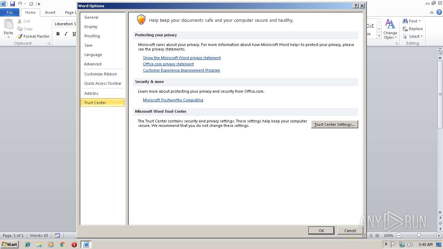Open Customer Experience Improvement Program link
The height and width of the screenshot is (249, 443).
(x=181, y=70)
